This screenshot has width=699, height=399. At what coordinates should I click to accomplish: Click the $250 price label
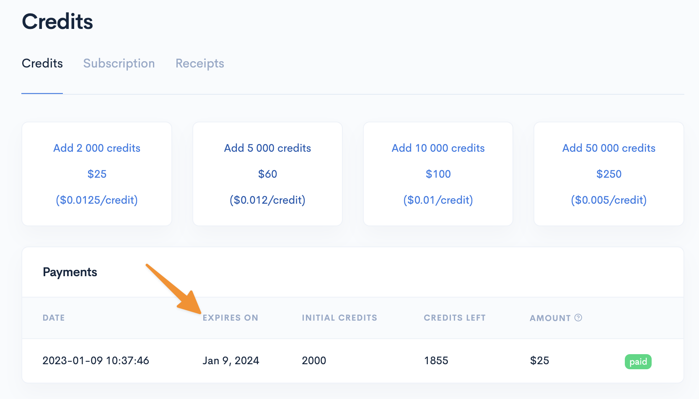point(608,174)
